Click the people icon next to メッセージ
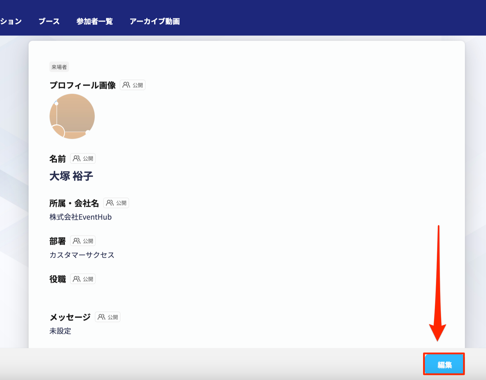The image size is (486, 380). click(x=101, y=317)
